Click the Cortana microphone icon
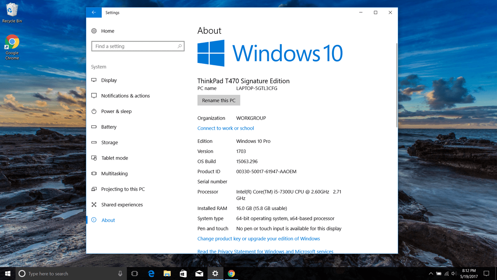 pyautogui.click(x=120, y=273)
